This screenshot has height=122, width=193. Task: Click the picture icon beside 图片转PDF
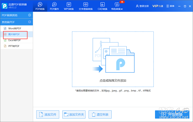pyautogui.click(x=5, y=34)
